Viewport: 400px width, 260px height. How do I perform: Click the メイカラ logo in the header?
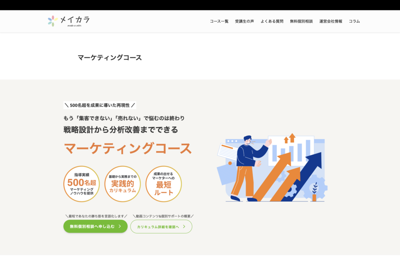coord(69,21)
